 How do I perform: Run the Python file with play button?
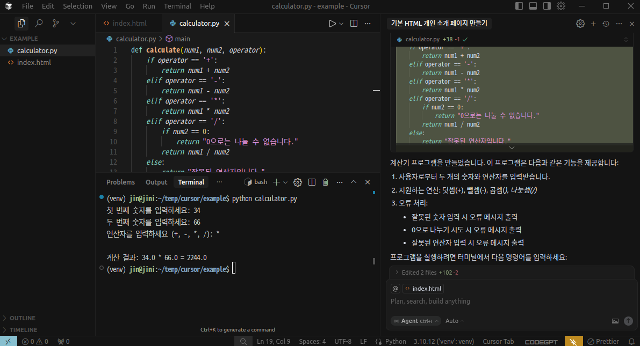[332, 24]
